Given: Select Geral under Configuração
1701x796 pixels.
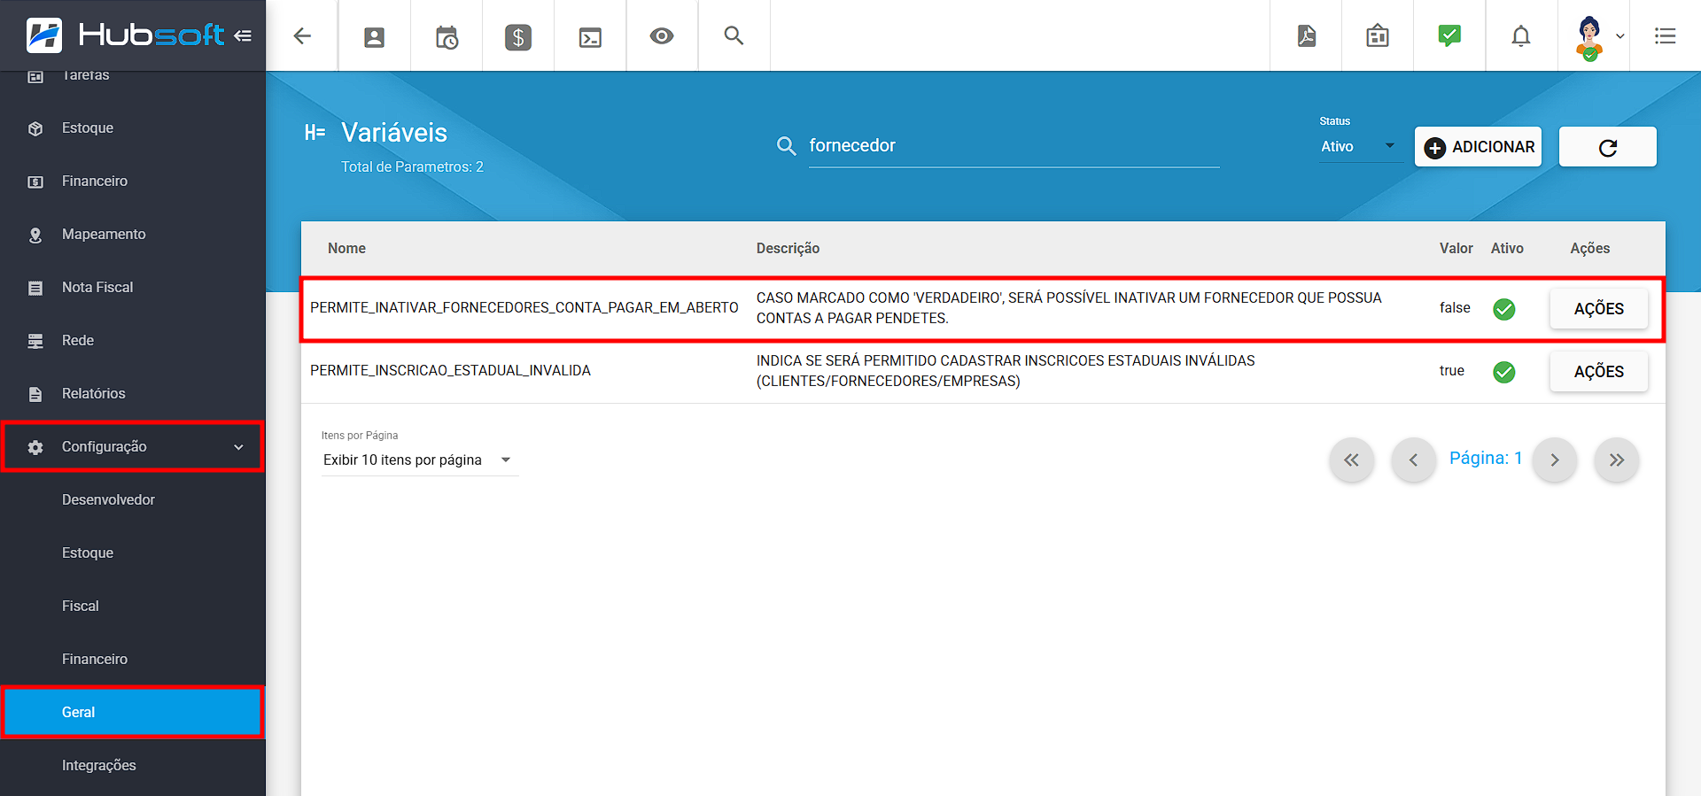Looking at the screenshot, I should [133, 712].
